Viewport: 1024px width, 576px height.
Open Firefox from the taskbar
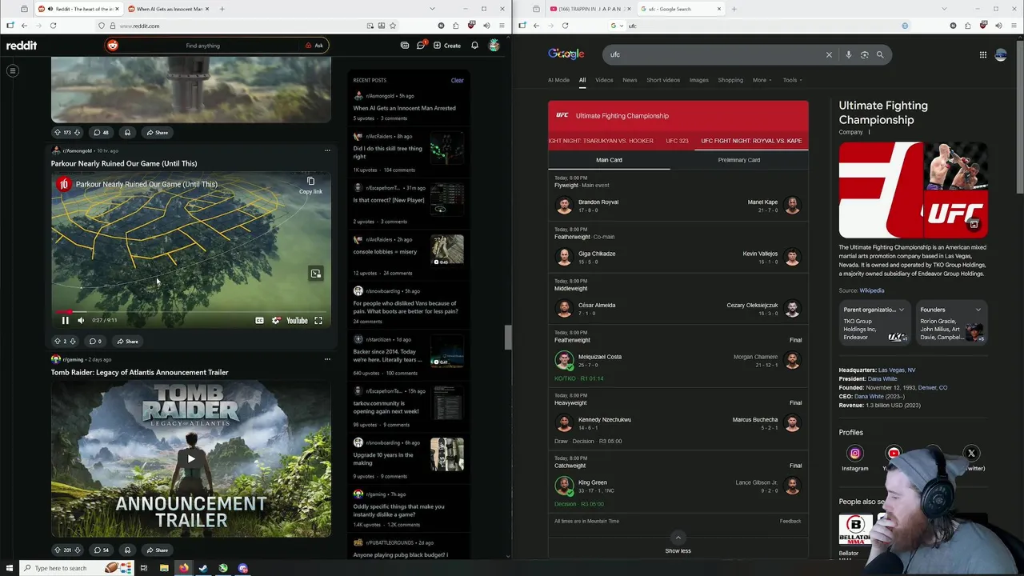(184, 568)
